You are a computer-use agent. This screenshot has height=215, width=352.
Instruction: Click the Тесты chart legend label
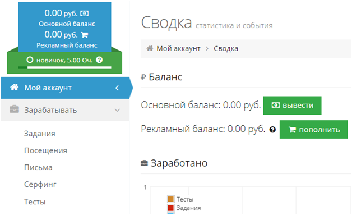[x=185, y=199]
